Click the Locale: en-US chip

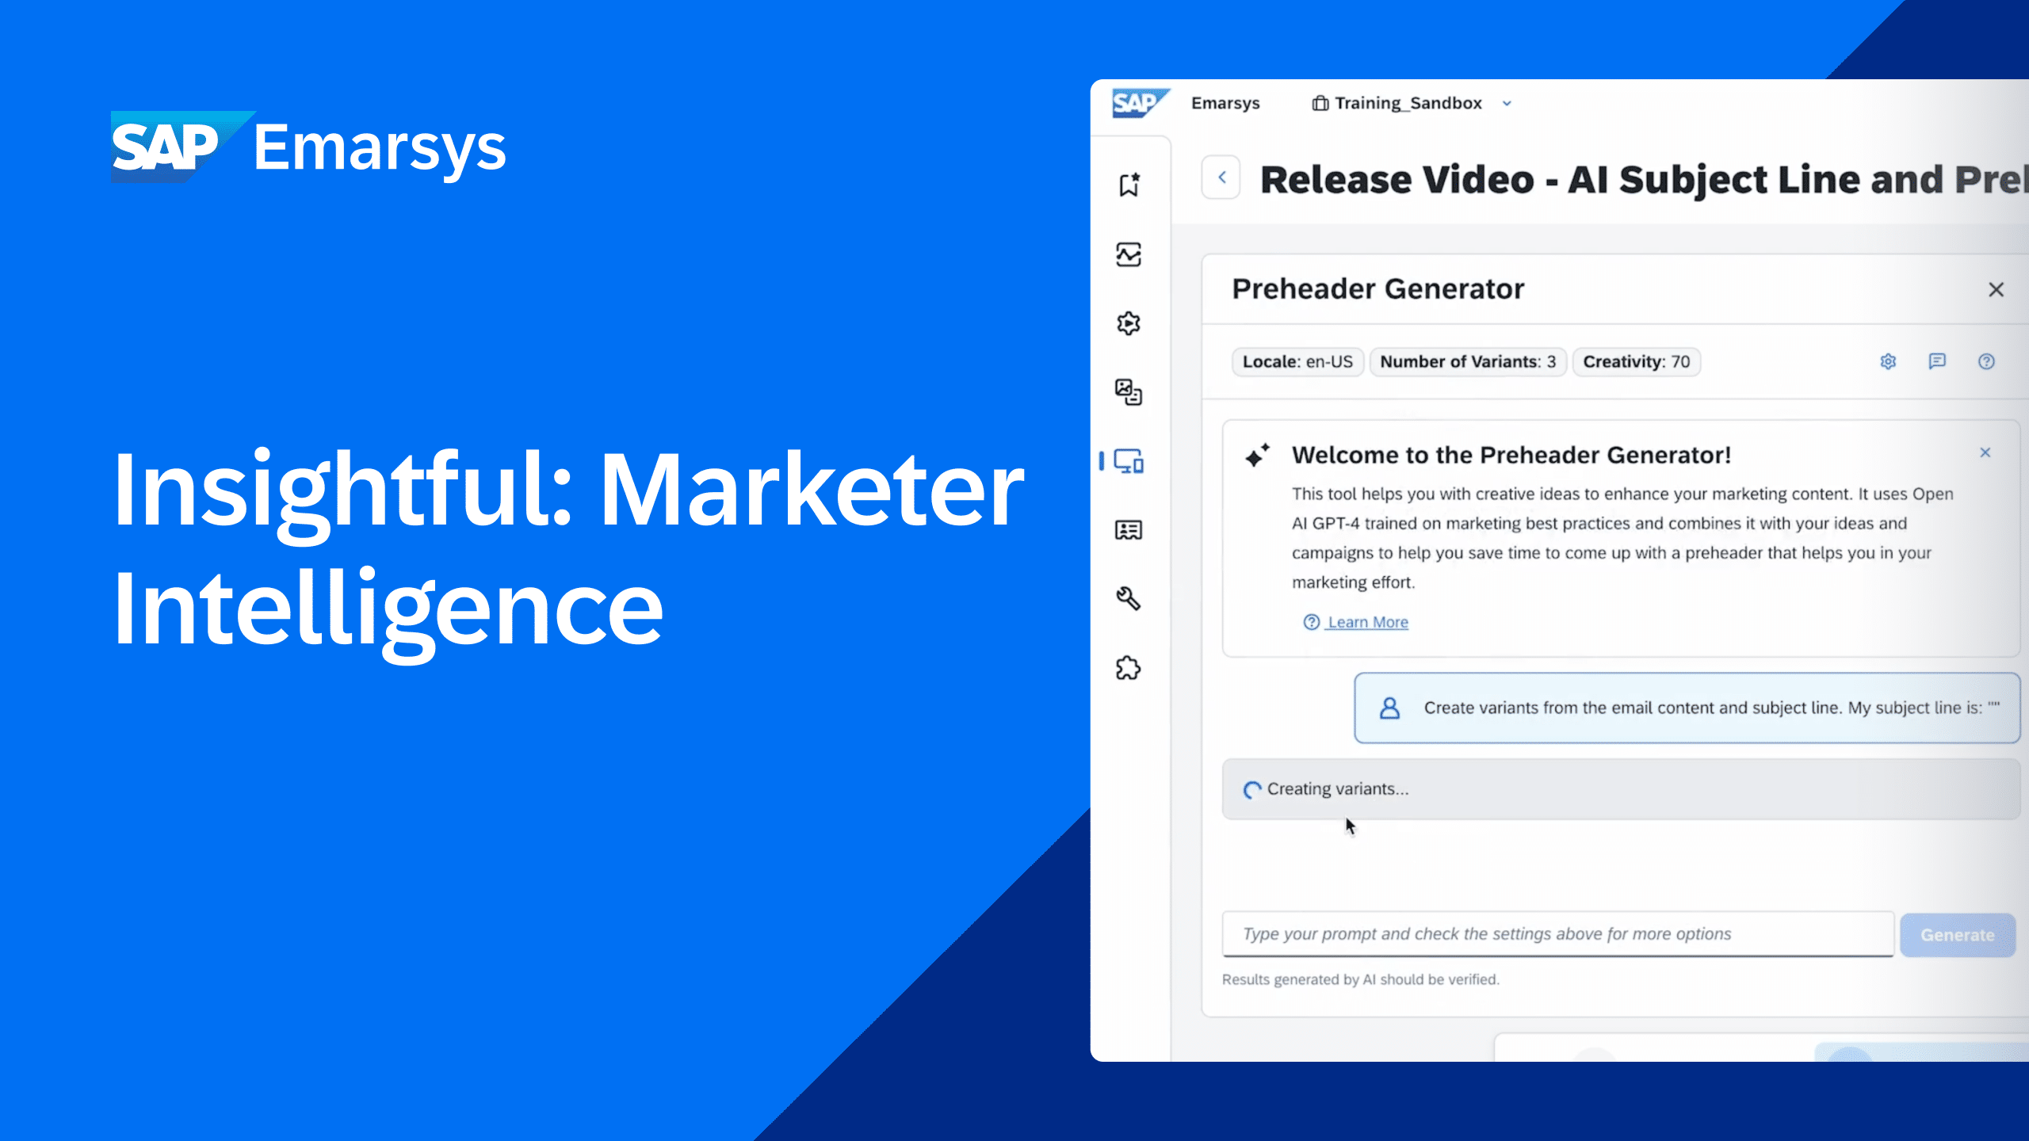(x=1297, y=362)
